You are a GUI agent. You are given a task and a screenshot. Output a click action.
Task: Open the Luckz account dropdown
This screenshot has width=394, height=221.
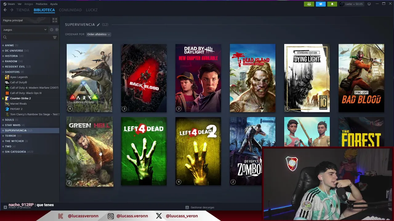pos(351,4)
